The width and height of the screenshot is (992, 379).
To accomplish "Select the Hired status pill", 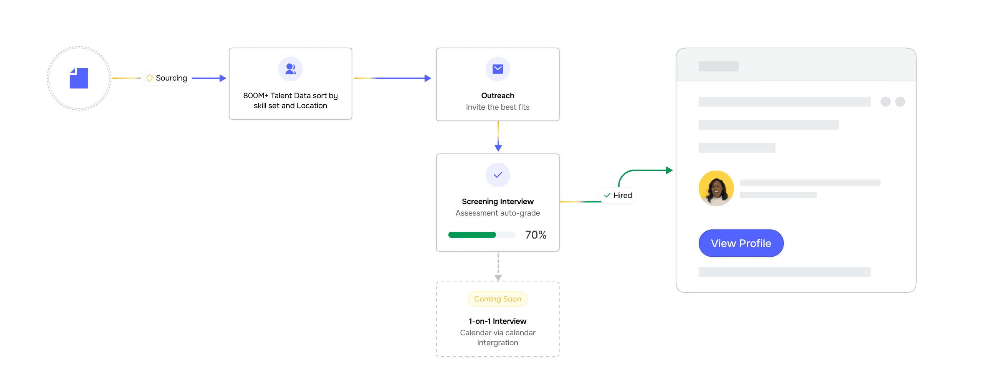I will [618, 196].
